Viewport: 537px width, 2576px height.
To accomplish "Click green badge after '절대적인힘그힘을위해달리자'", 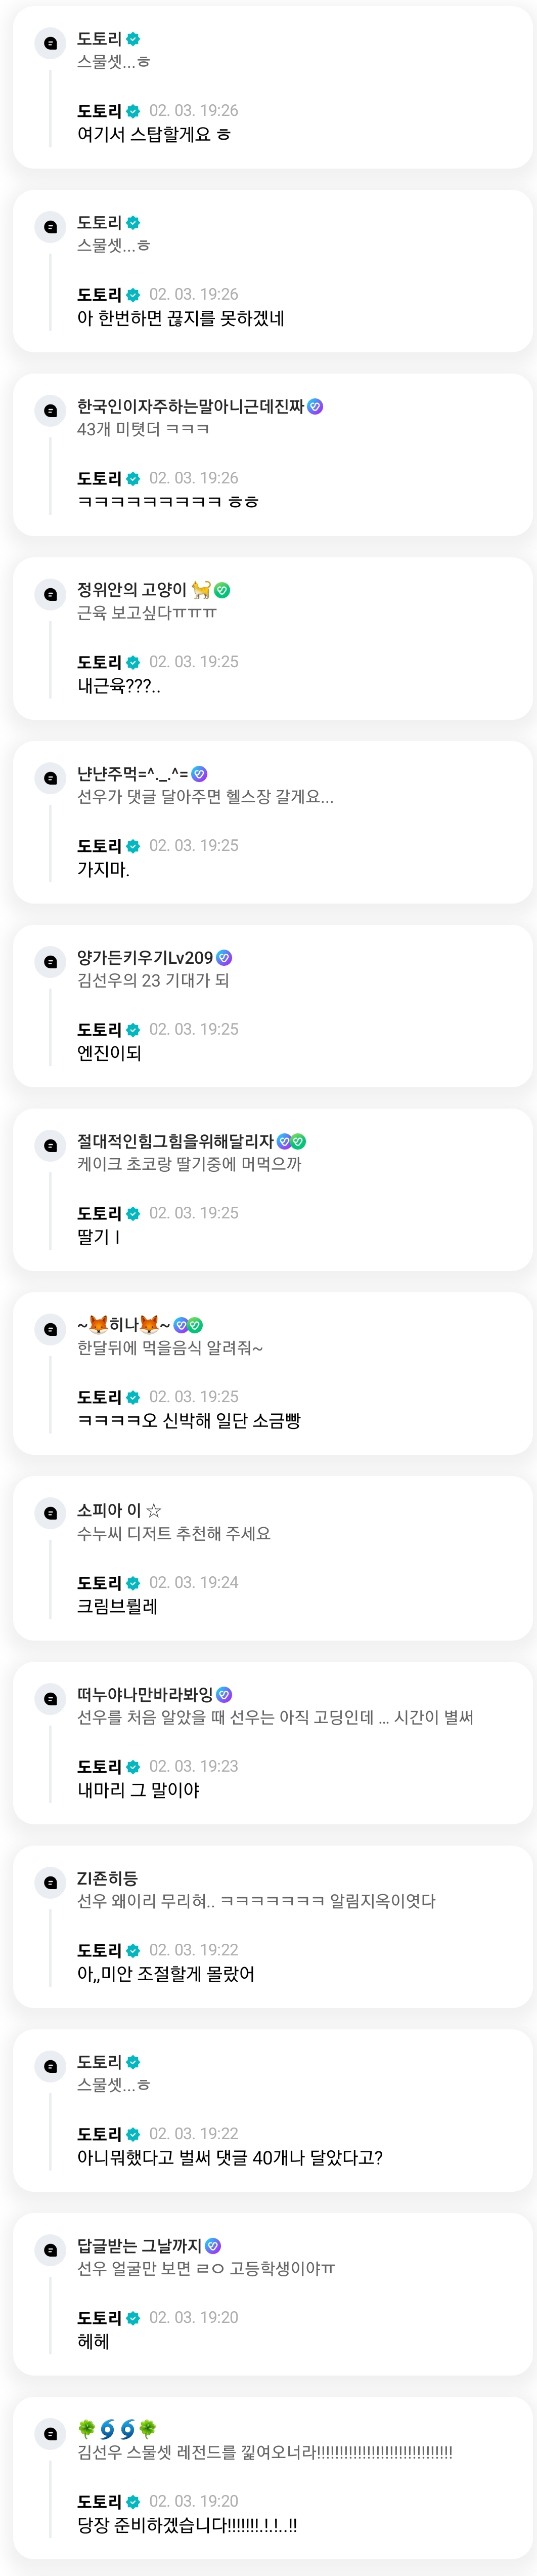I will [x=298, y=1141].
